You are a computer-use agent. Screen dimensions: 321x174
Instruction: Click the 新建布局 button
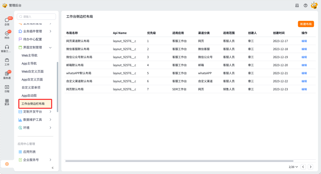[x=306, y=24]
